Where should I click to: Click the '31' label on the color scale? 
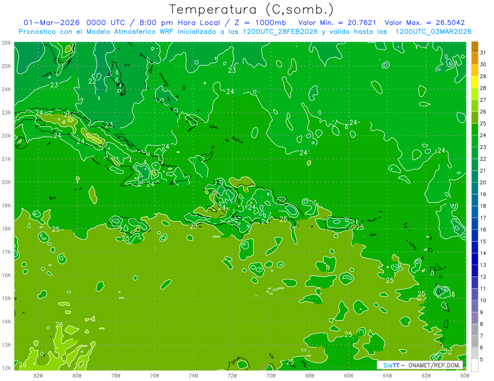483,53
